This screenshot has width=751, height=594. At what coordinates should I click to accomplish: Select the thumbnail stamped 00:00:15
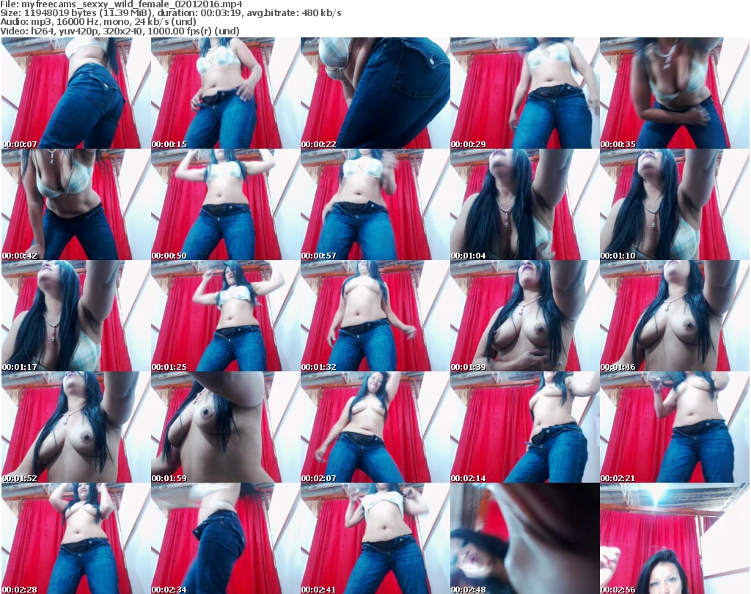coord(226,93)
